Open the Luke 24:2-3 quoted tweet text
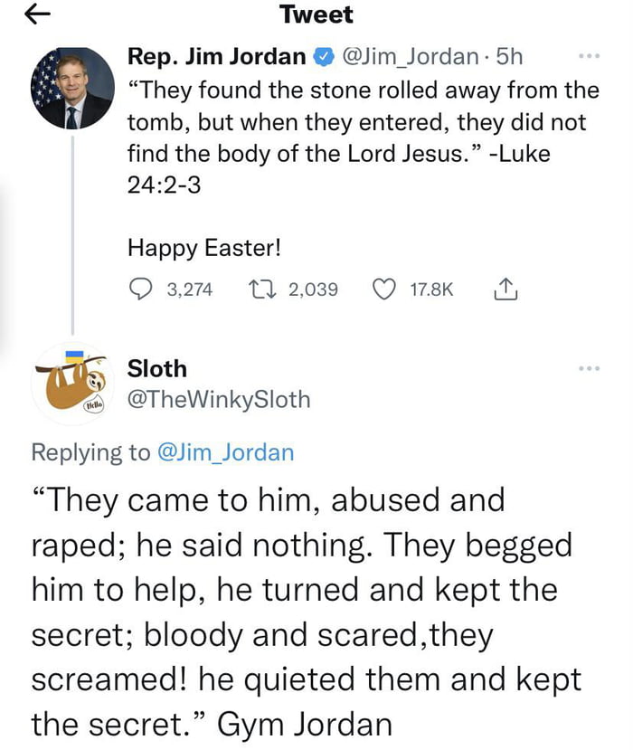Image resolution: width=633 pixels, height=750 pixels. pyautogui.click(x=362, y=121)
